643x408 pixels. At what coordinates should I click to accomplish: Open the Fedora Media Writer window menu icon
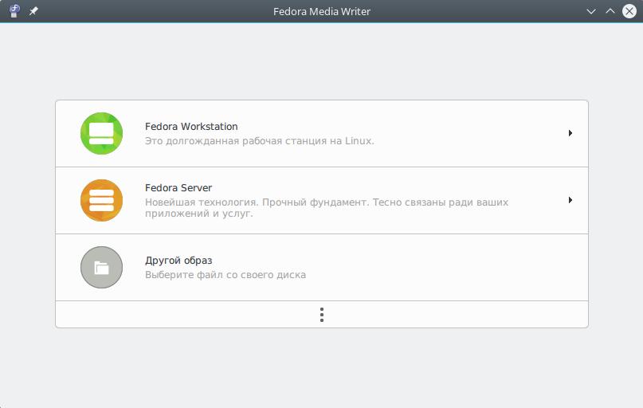pyautogui.click(x=15, y=11)
